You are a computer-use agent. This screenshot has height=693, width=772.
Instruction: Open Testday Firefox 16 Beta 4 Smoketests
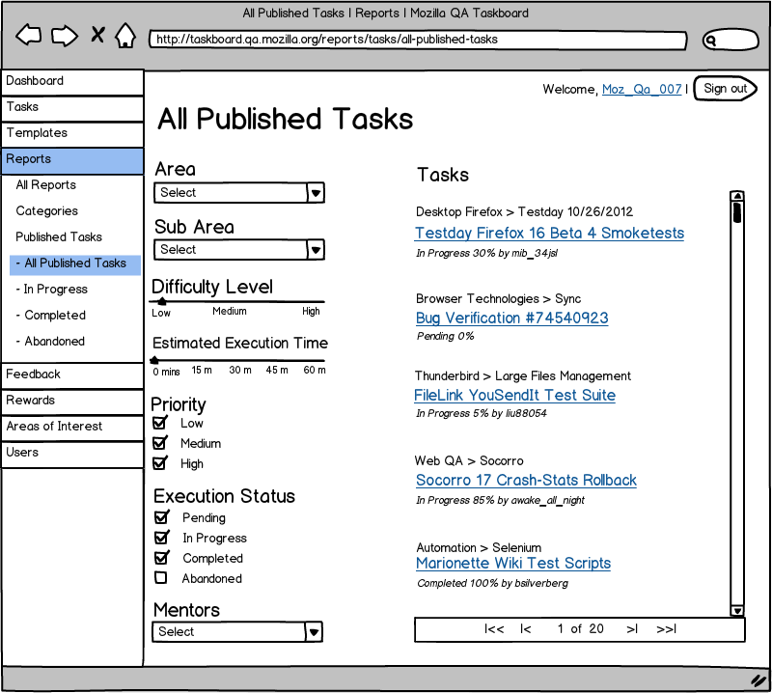[549, 233]
